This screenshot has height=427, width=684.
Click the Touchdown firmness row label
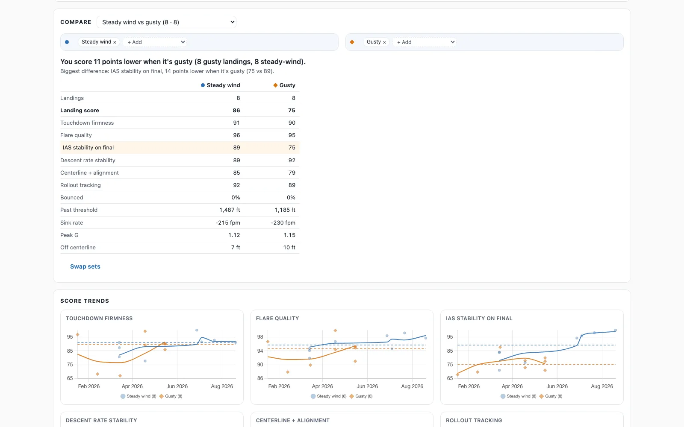[x=87, y=123]
